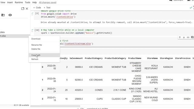The image size is (194, 109).
Task: Click the 2022-01-24 date cell
Action: (52, 90)
